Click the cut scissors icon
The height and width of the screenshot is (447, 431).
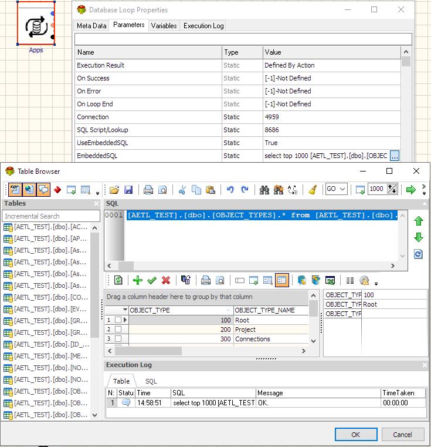coord(182,190)
